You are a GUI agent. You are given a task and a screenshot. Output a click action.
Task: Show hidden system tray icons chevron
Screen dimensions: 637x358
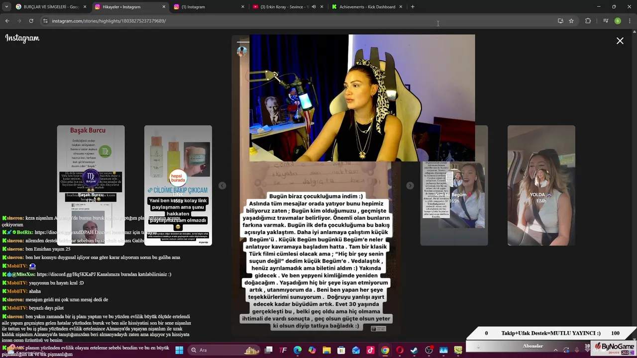coord(555,350)
